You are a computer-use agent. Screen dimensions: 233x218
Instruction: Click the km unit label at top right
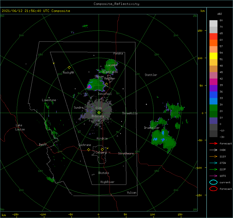coord(202,11)
